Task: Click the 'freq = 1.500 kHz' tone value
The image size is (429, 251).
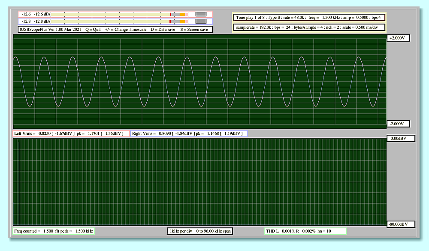Action: point(324,18)
